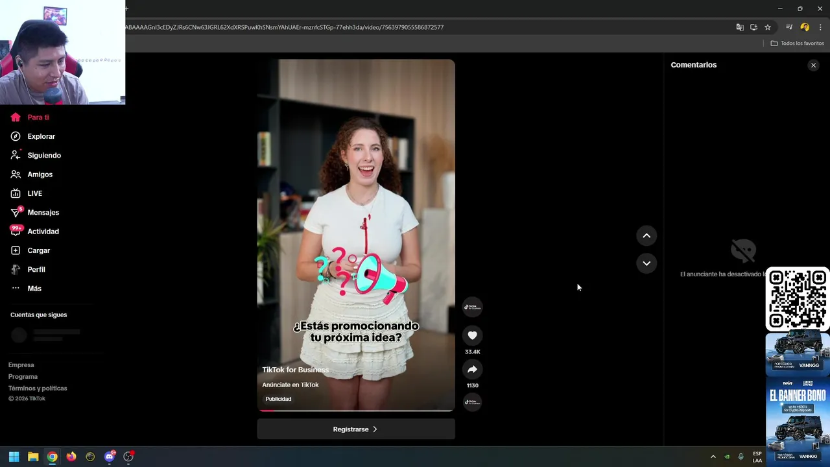Open the Siguiendo feed
830x467 pixels.
(36, 156)
